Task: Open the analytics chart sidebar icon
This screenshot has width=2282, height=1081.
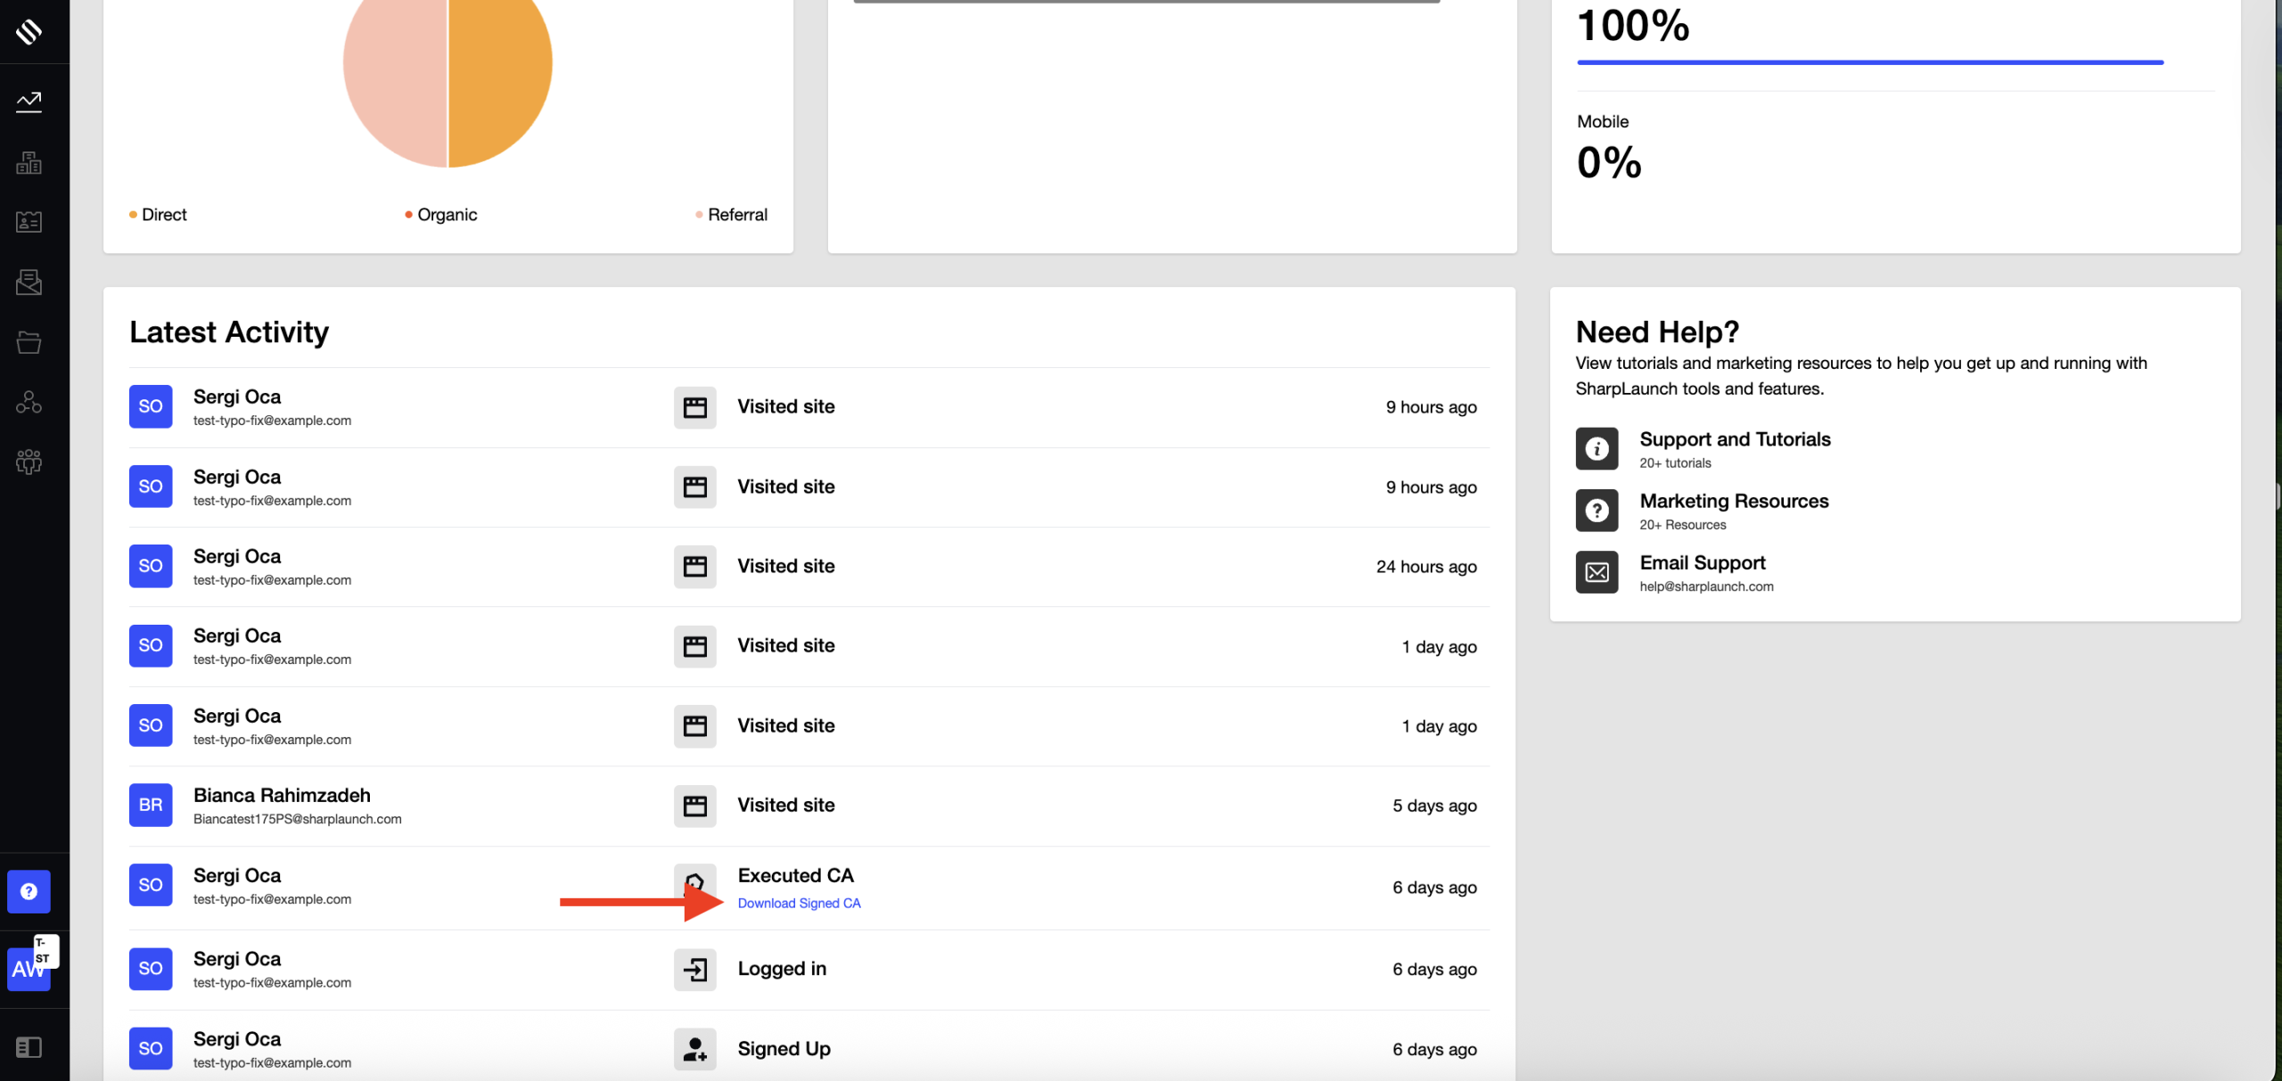Action: tap(29, 102)
